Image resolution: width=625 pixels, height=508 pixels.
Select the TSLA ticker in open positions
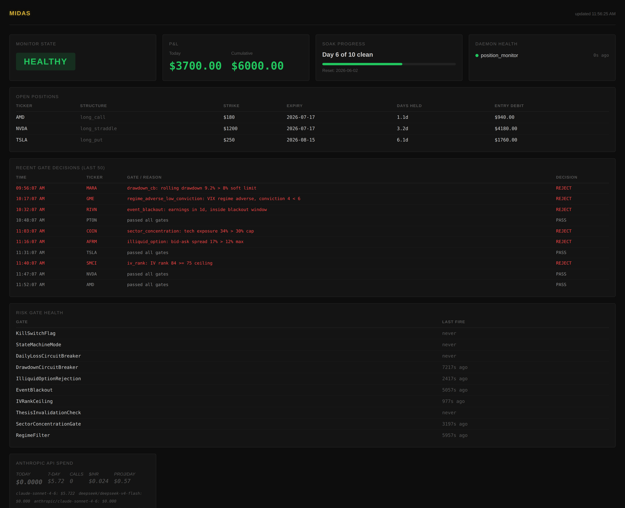21,140
